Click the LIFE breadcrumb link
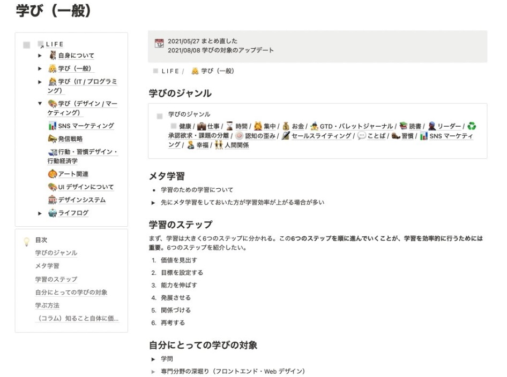Screen dimensions: 507x377 point(170,71)
